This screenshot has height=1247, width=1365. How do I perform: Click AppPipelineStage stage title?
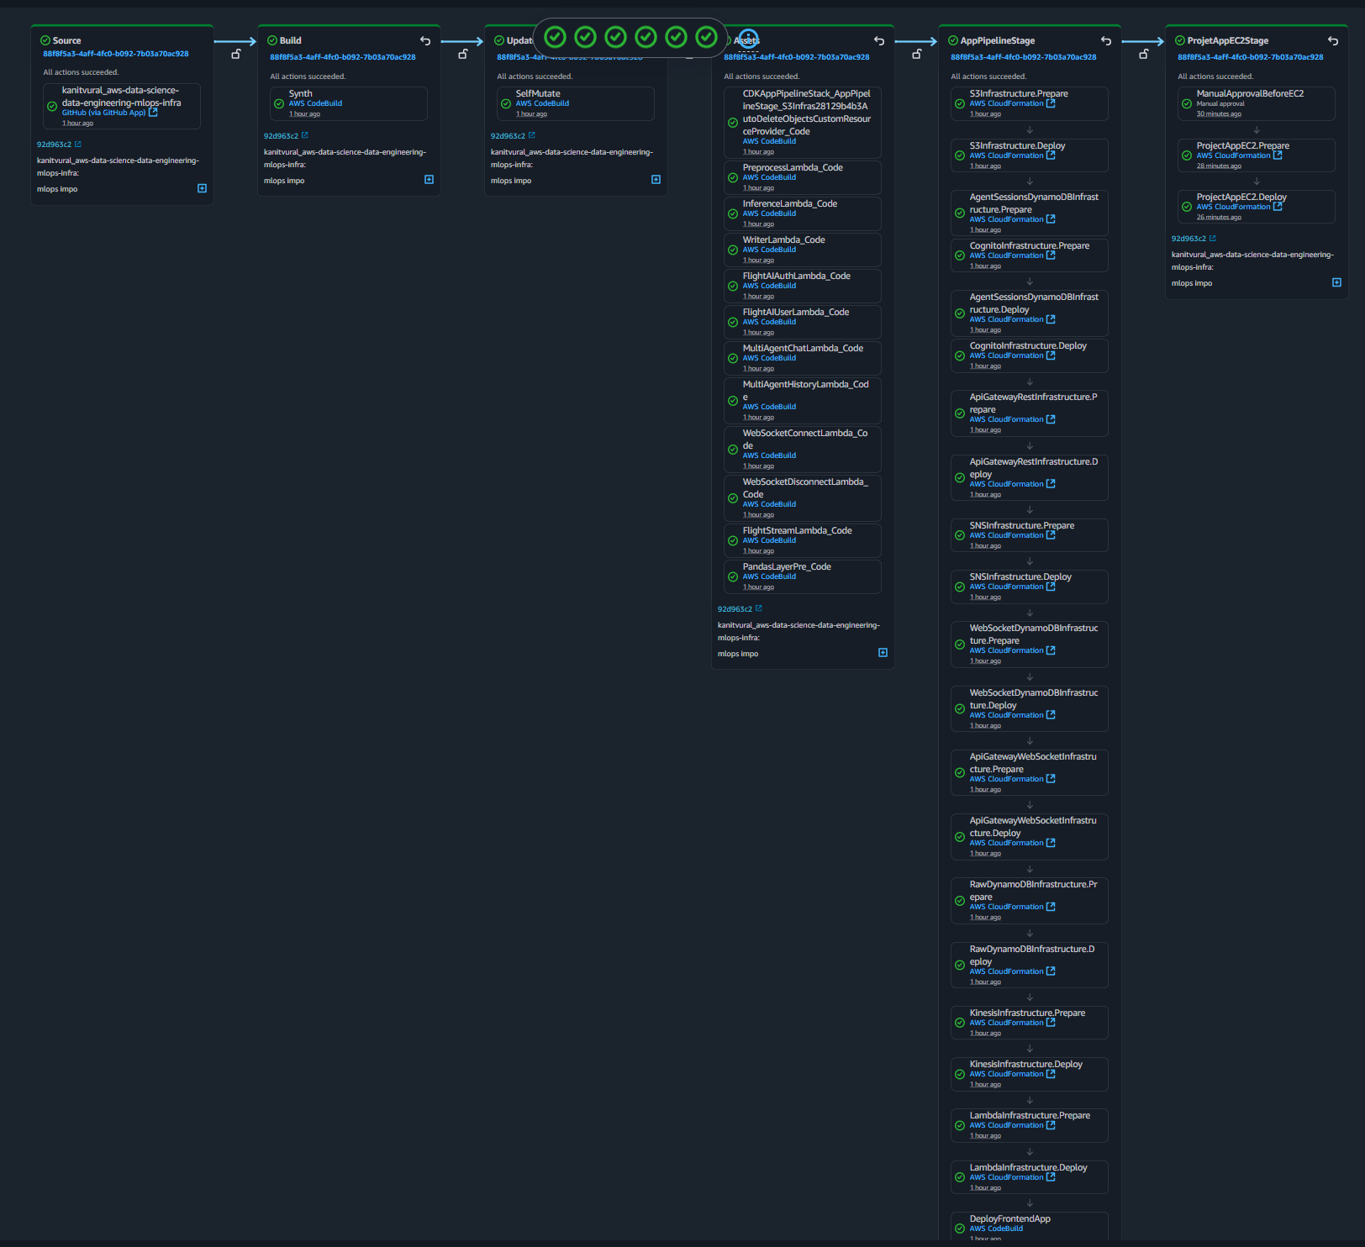pyautogui.click(x=997, y=40)
